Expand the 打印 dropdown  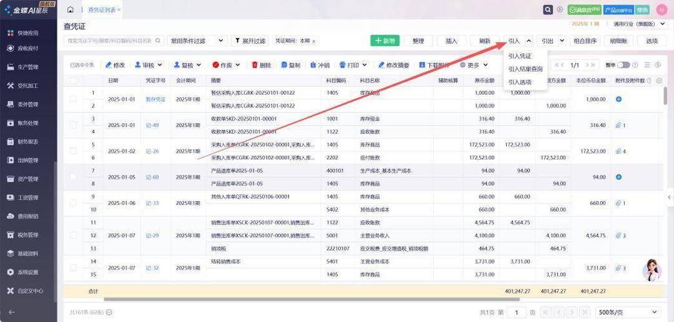click(x=365, y=65)
